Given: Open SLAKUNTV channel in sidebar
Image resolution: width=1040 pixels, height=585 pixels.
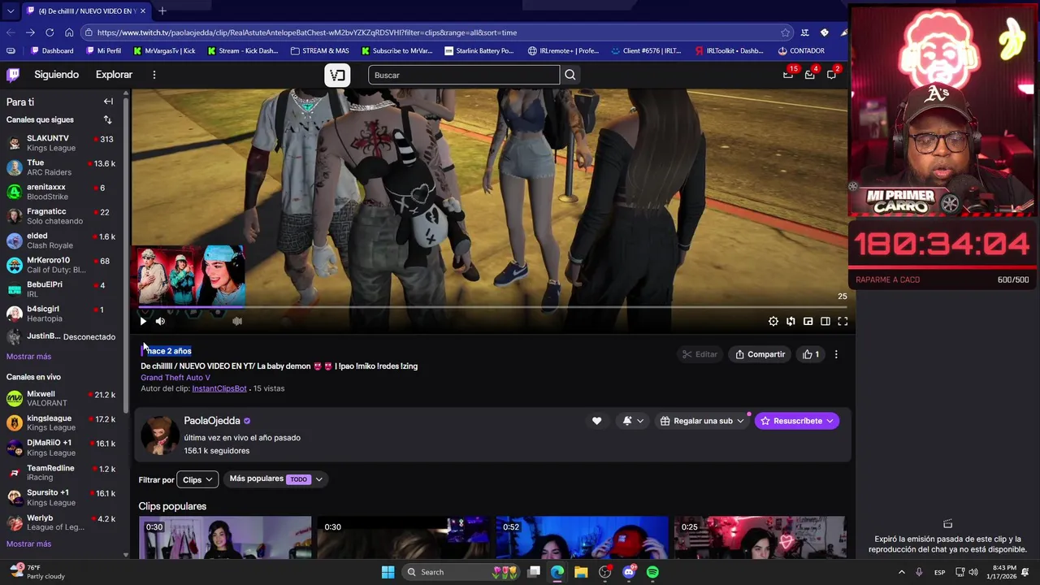Looking at the screenshot, I should (62, 143).
